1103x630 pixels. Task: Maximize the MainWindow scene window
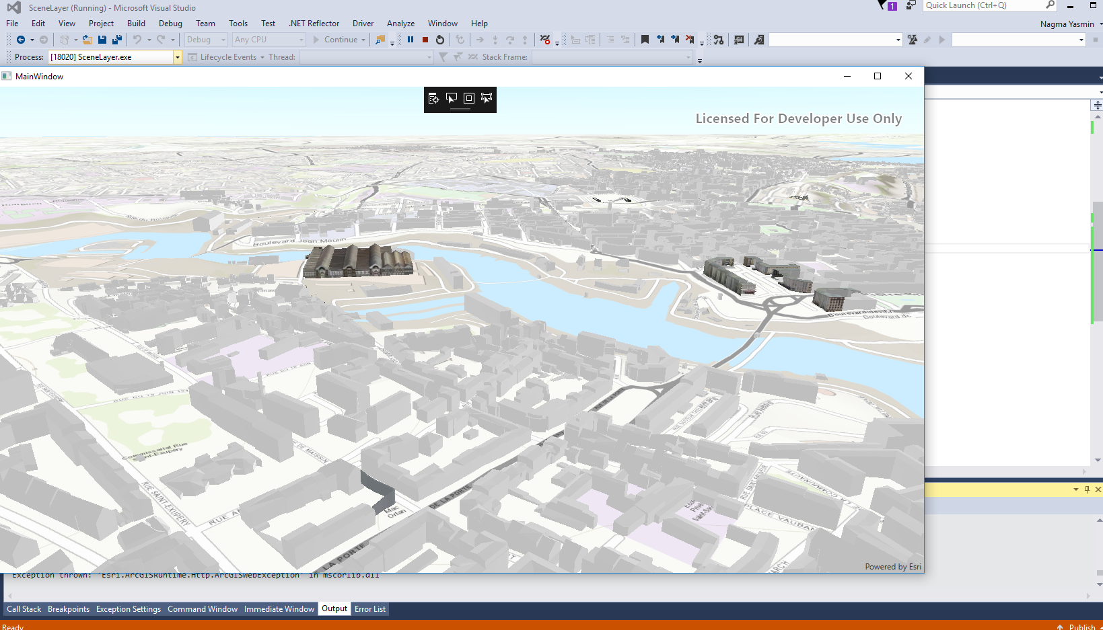tap(878, 76)
